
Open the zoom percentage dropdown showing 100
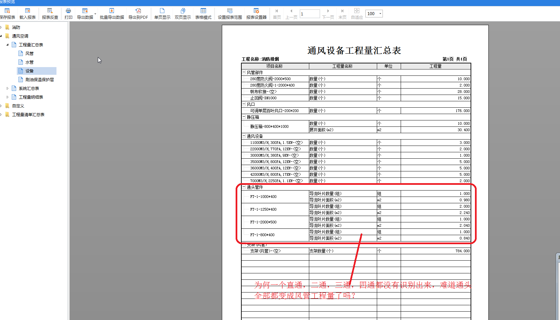point(380,14)
